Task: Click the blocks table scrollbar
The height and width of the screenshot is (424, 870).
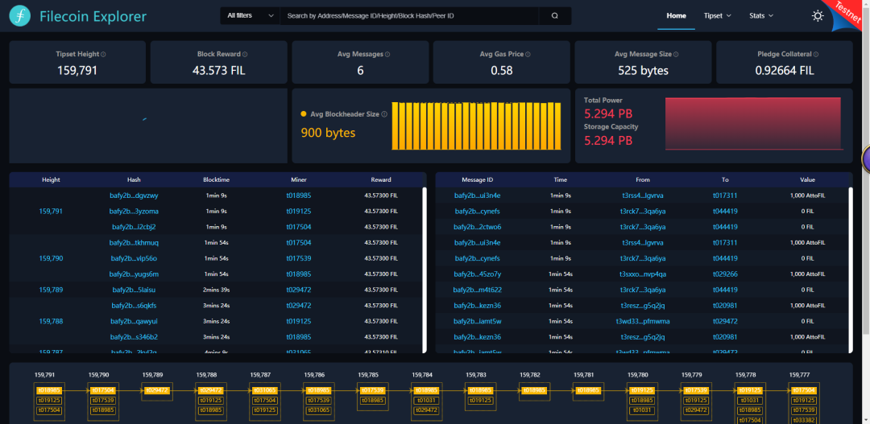Action: click(425, 270)
